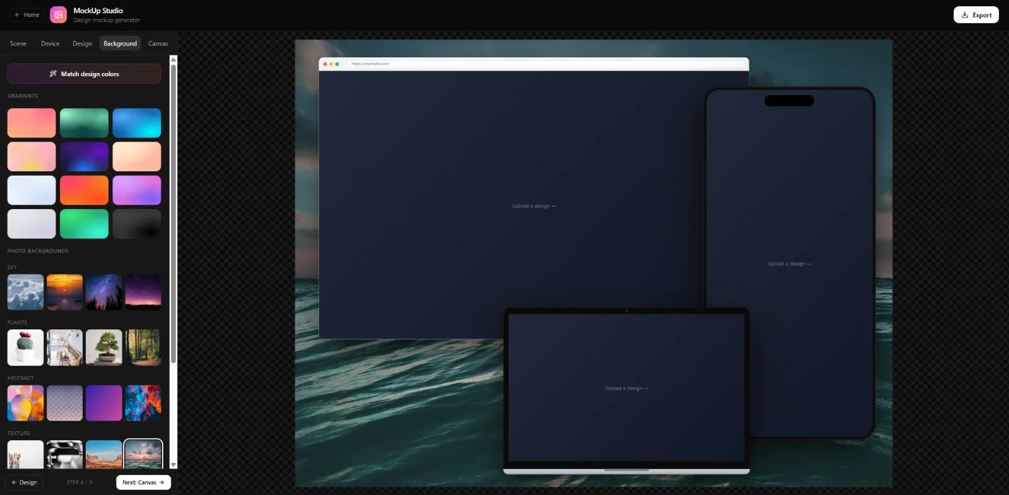
Task: Pick the deep purple blue gradient swatch
Action: point(84,156)
